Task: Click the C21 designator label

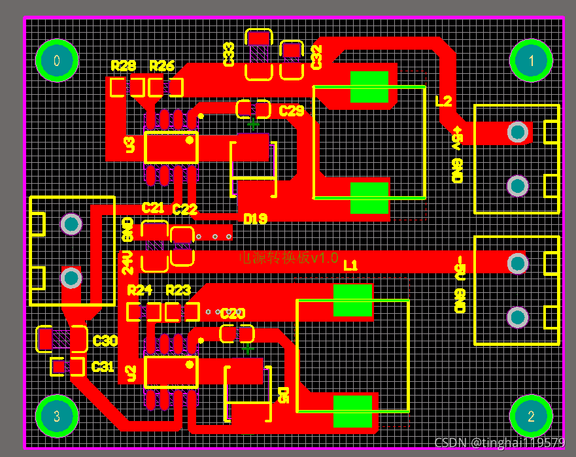Action: (153, 208)
